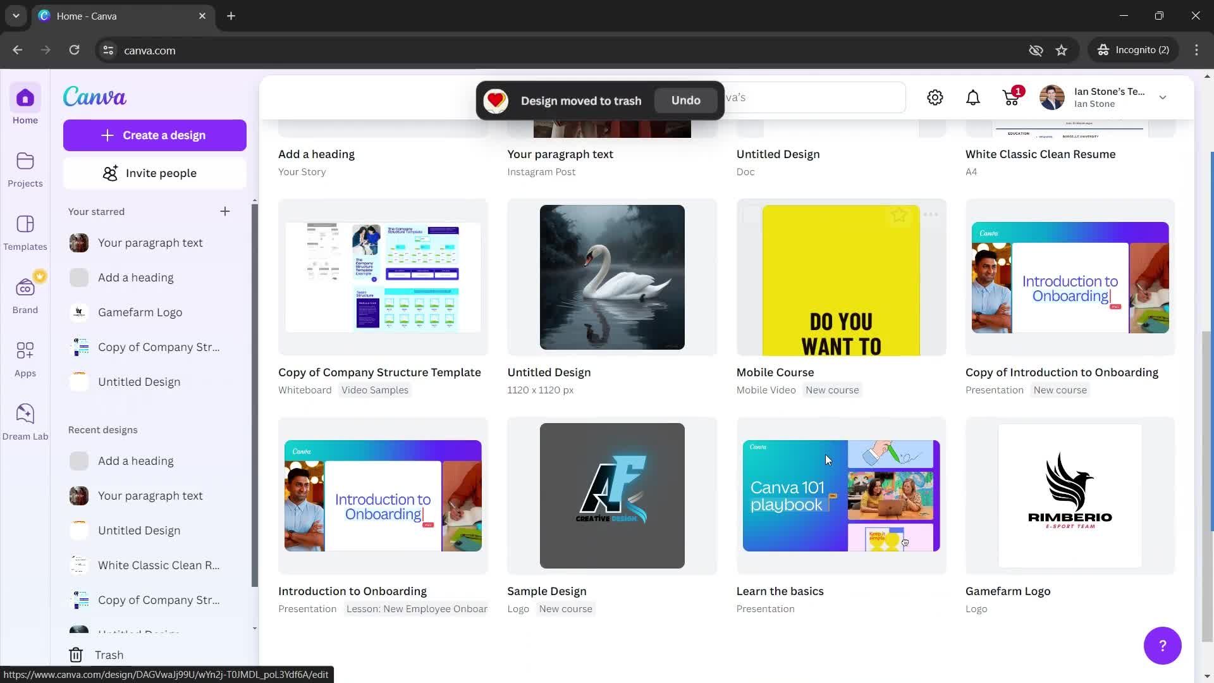1214x683 pixels.
Task: View site information icon in address bar
Action: click(108, 50)
